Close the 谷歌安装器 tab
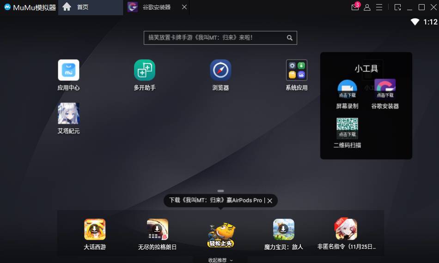Image resolution: width=439 pixels, height=263 pixels. click(x=184, y=7)
